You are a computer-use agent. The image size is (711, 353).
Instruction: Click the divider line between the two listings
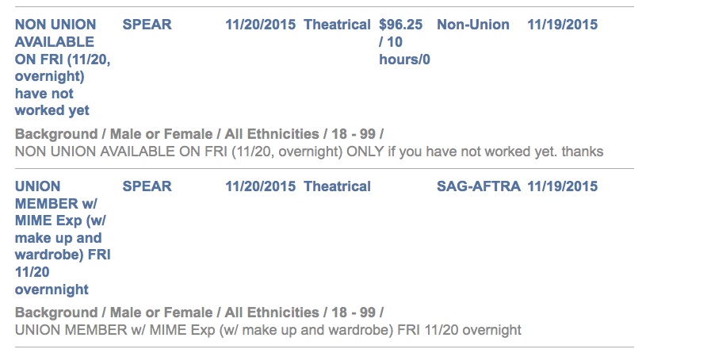[x=324, y=168]
